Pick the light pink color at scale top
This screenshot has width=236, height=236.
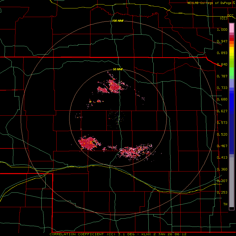232,28
